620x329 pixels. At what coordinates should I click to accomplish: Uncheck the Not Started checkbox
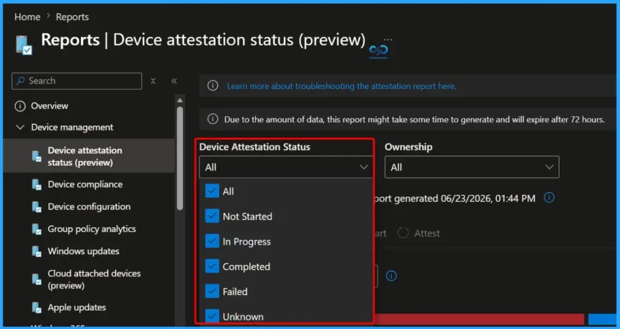pyautogui.click(x=212, y=216)
